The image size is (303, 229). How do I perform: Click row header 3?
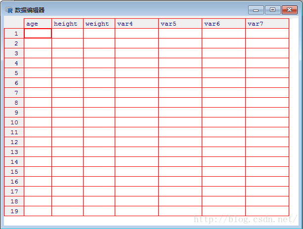click(14, 53)
